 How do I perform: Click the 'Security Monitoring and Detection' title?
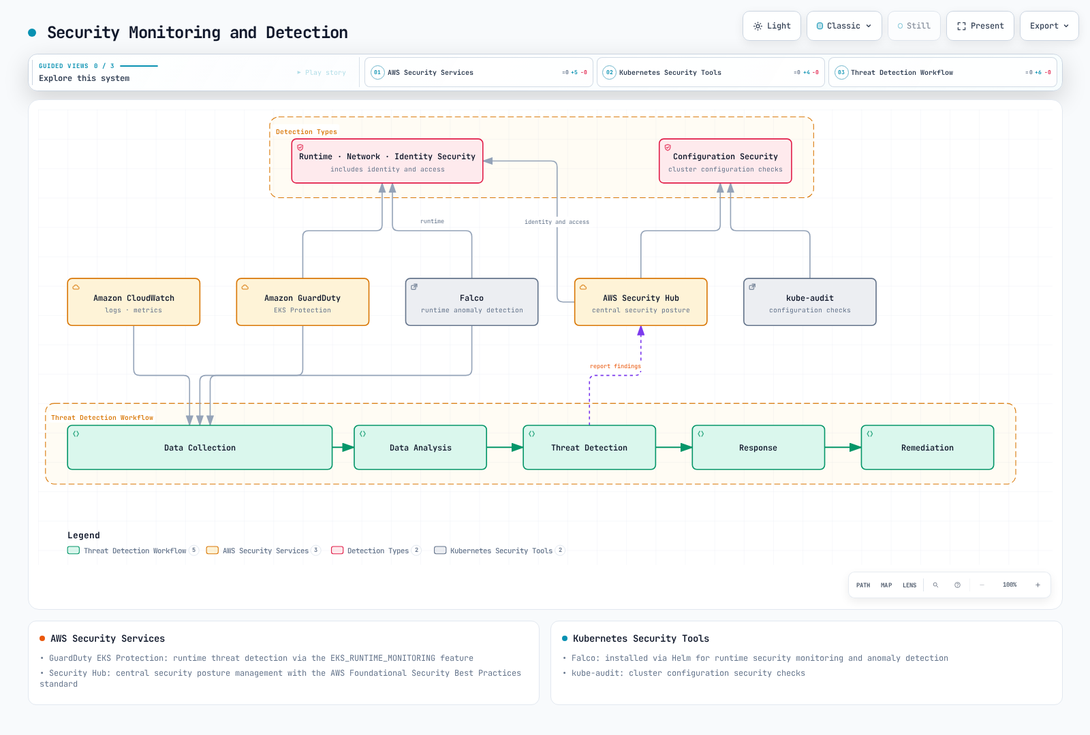coord(198,33)
